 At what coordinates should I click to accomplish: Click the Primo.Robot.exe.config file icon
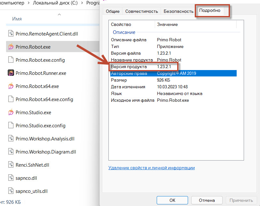coord(11,60)
